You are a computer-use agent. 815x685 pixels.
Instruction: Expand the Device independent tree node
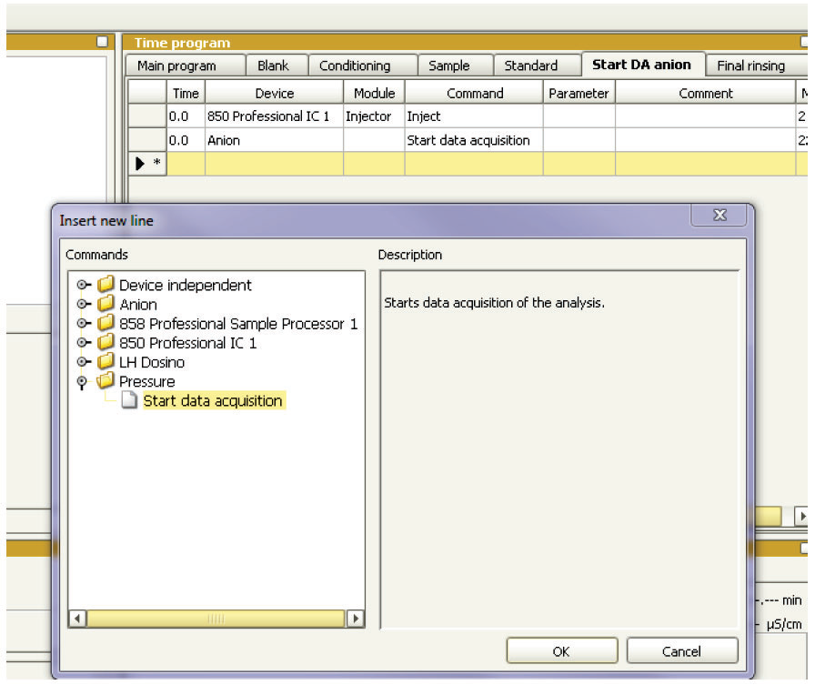click(x=81, y=285)
